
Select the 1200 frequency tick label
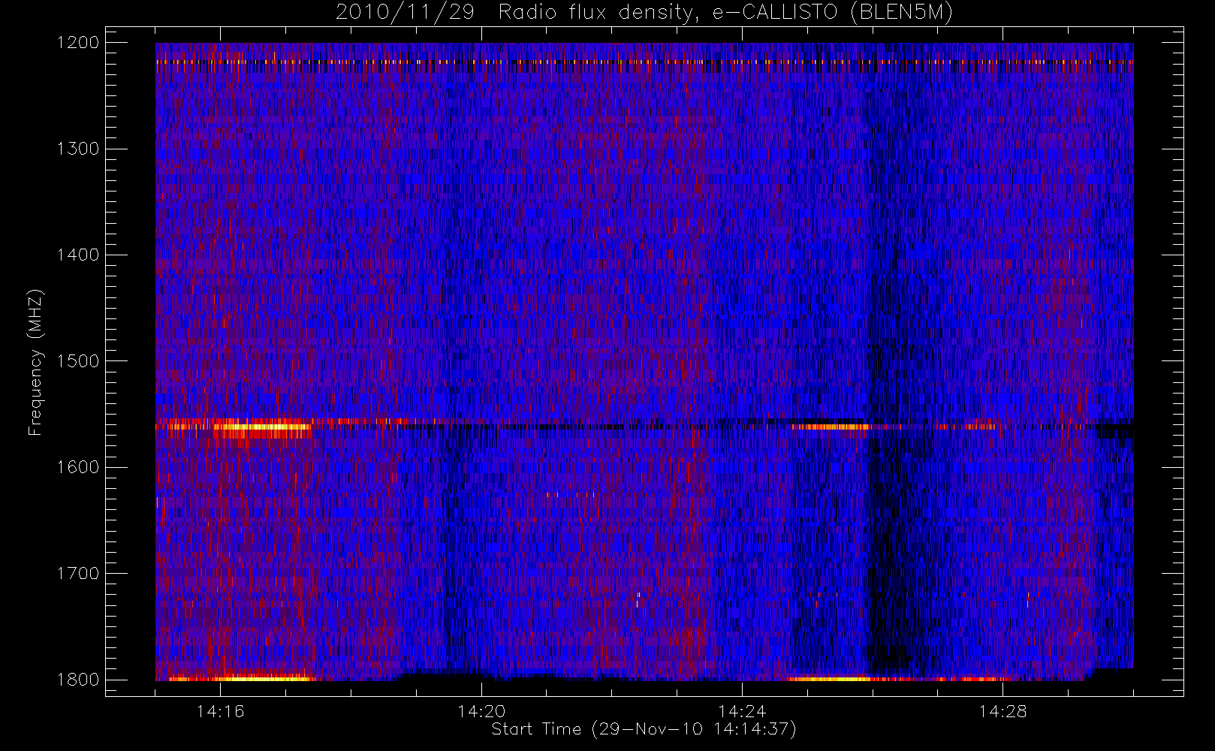pyautogui.click(x=79, y=43)
